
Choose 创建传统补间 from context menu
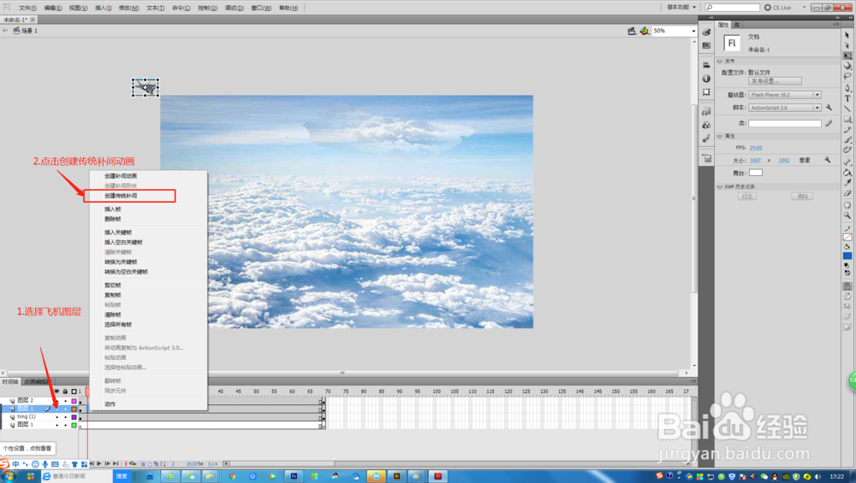121,196
